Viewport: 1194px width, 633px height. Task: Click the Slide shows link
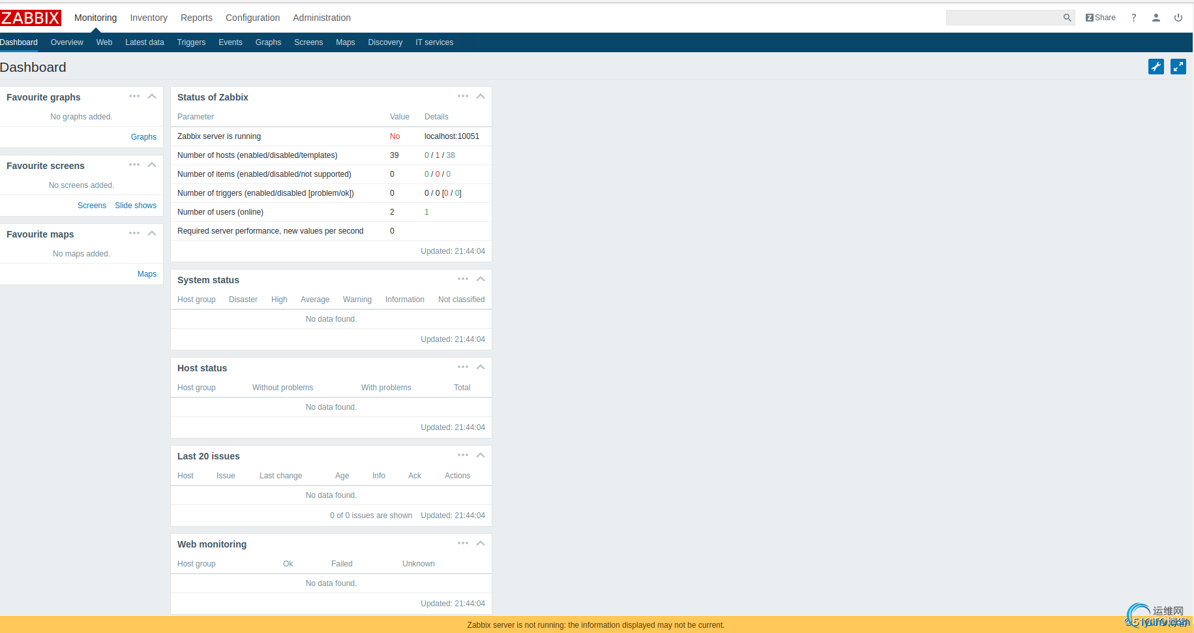[x=136, y=206]
